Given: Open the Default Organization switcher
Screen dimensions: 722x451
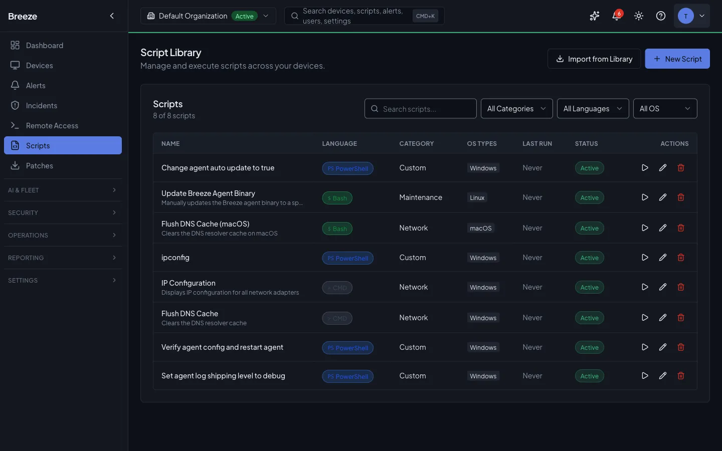Looking at the screenshot, I should coord(208,16).
